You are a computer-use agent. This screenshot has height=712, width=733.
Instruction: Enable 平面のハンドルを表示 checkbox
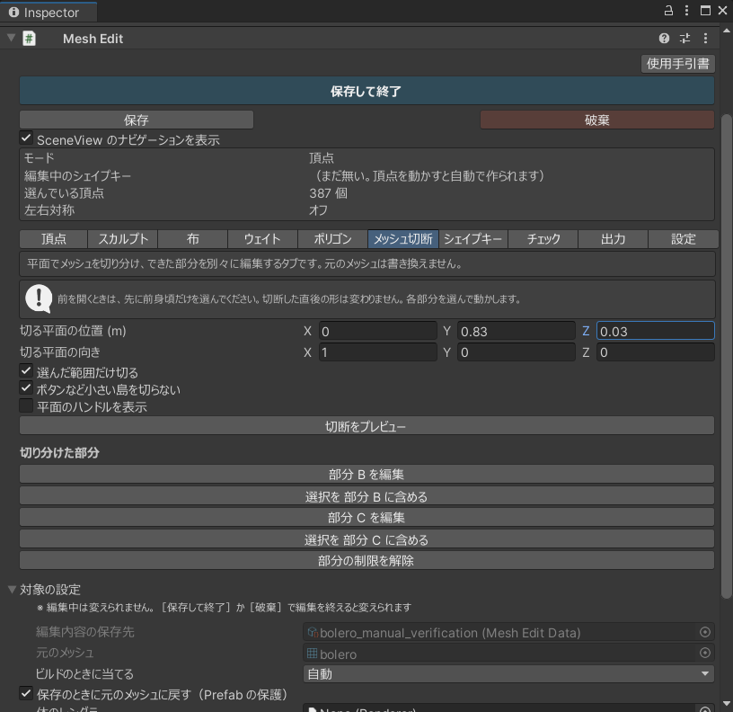click(x=26, y=405)
